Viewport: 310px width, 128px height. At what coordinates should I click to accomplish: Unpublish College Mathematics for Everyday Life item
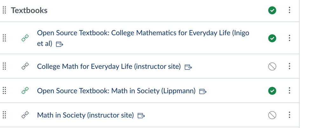[272, 38]
